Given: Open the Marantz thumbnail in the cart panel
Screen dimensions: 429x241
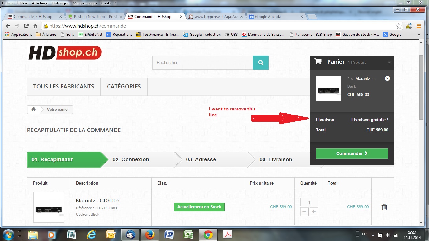Looking at the screenshot, I should pos(329,88).
